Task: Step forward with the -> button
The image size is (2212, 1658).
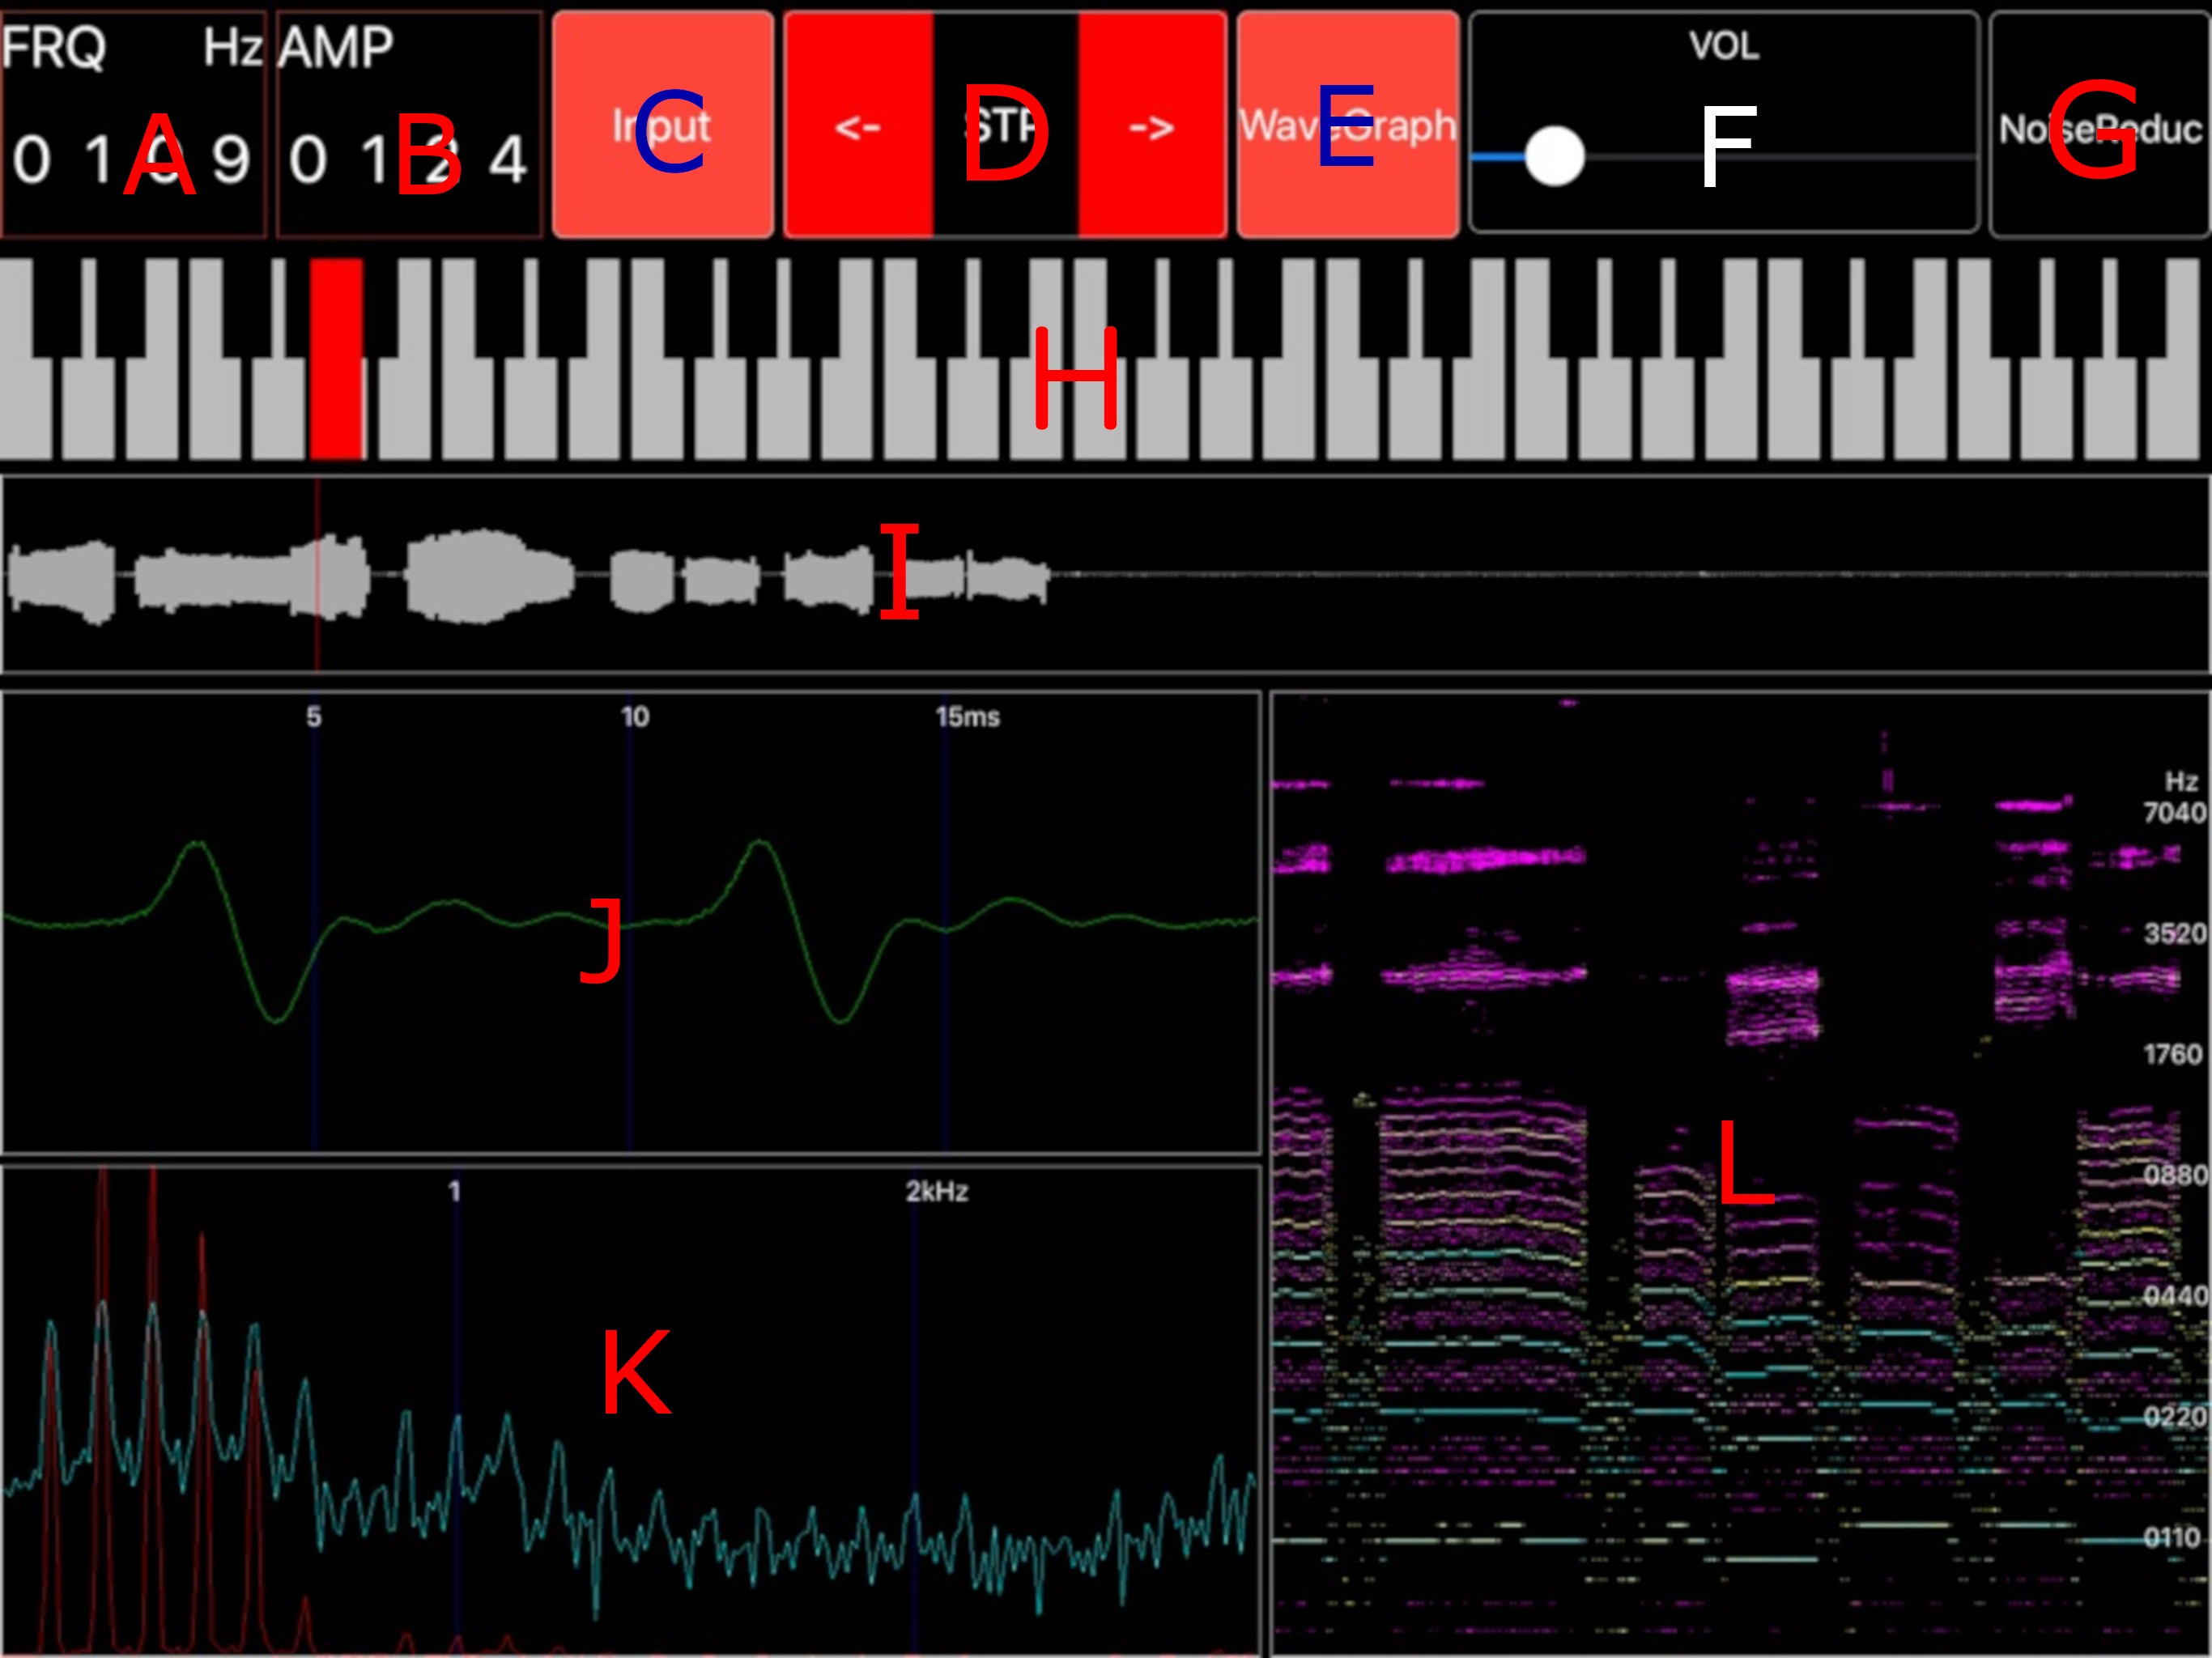Action: [1152, 125]
